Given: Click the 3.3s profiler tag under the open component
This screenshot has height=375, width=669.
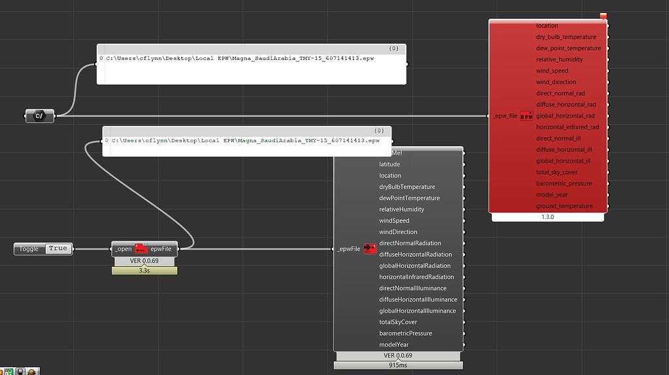Looking at the screenshot, I should pos(144,270).
